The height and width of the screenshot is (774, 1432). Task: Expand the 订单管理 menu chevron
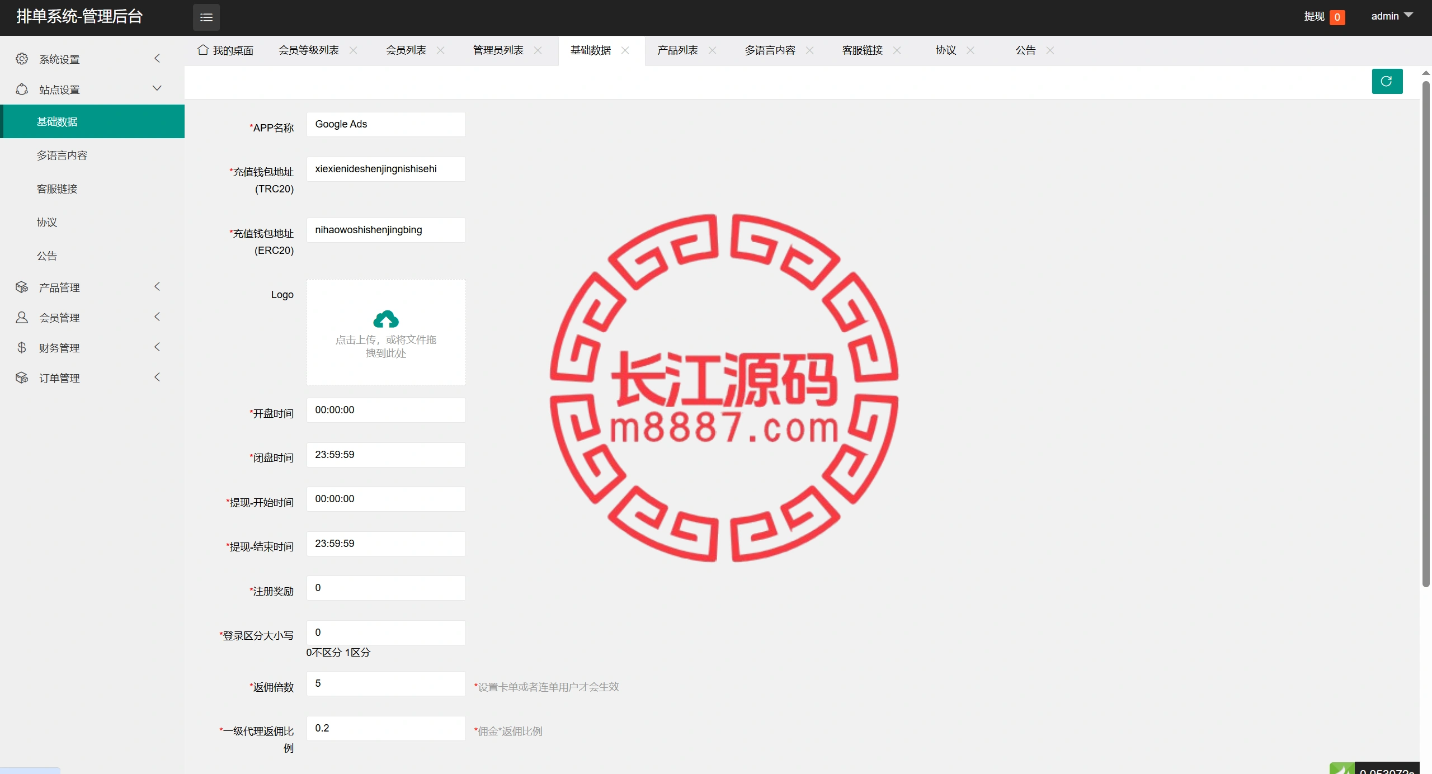(x=157, y=377)
